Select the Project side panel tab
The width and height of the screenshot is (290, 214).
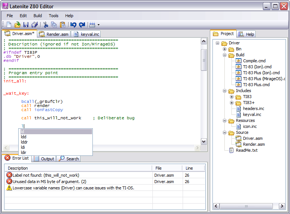pyautogui.click(x=223, y=34)
